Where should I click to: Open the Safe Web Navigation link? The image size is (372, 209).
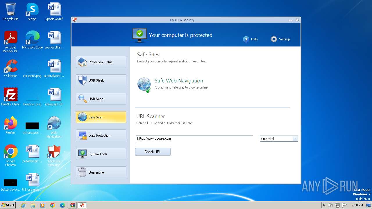(x=179, y=81)
